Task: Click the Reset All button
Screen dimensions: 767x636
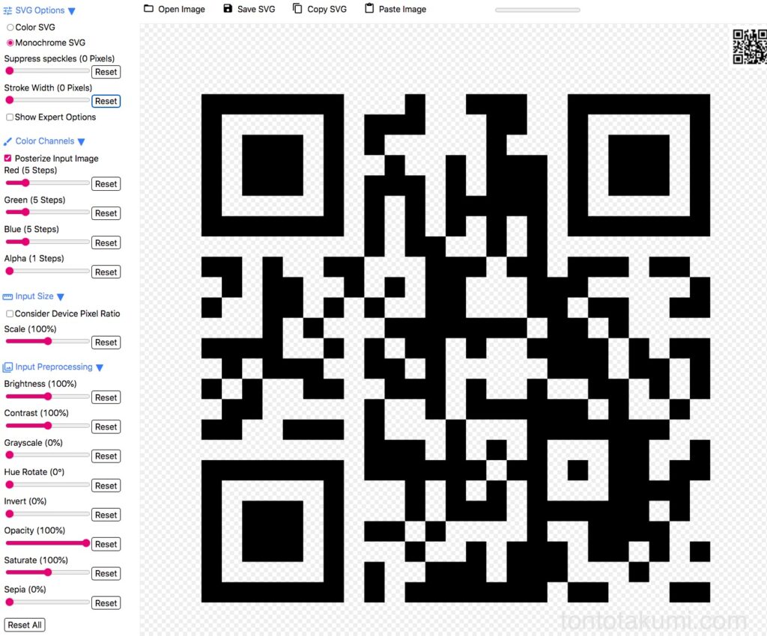Action: tap(24, 625)
